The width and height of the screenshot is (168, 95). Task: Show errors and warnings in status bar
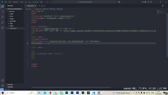pos(7,89)
